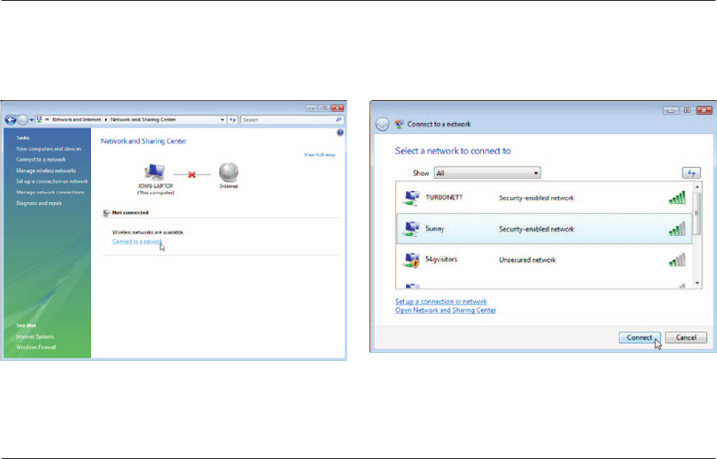Open Internet Options under See also

35,336
